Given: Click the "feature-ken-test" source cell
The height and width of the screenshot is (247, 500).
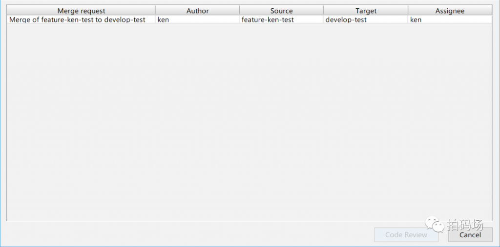Looking at the screenshot, I should (281, 19).
